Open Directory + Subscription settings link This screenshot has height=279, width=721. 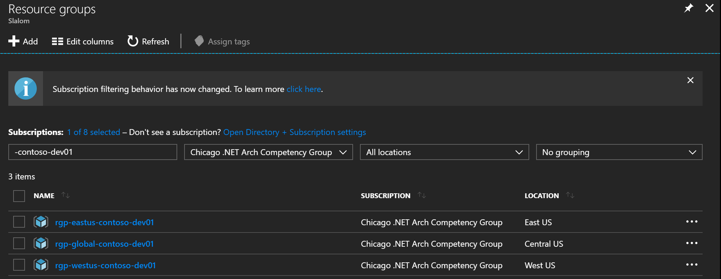[x=294, y=132]
